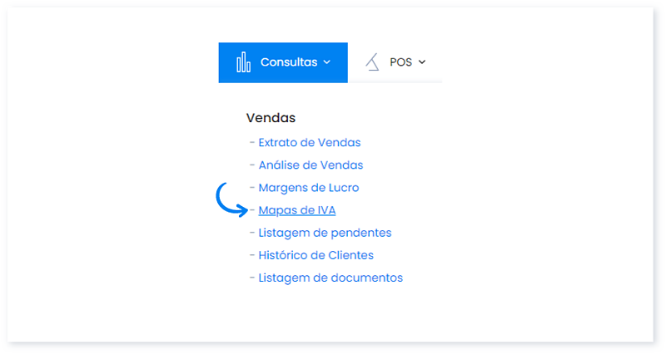Go to Análise de Vendas
This screenshot has height=354, width=666.
click(311, 165)
